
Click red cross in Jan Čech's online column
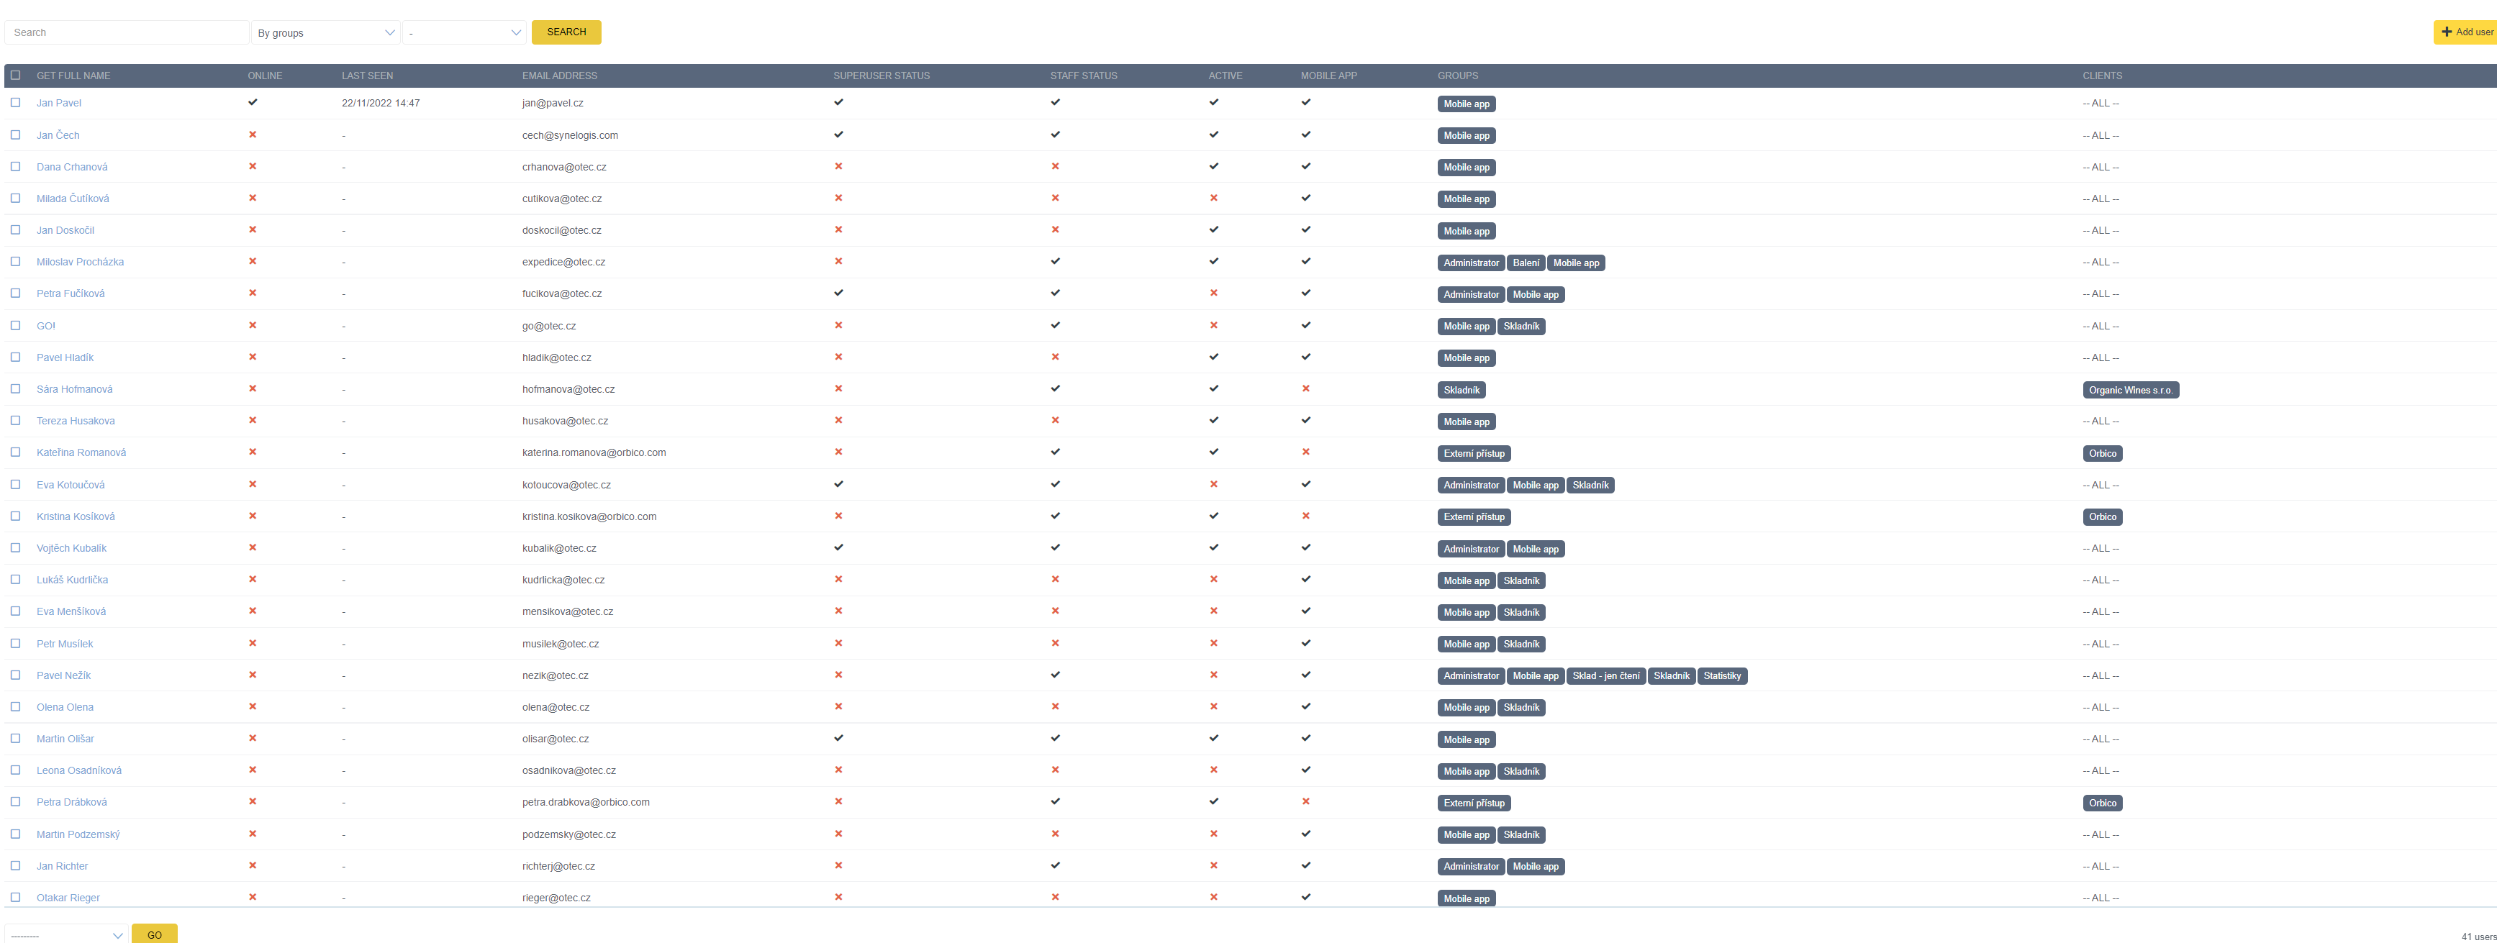[x=253, y=135]
